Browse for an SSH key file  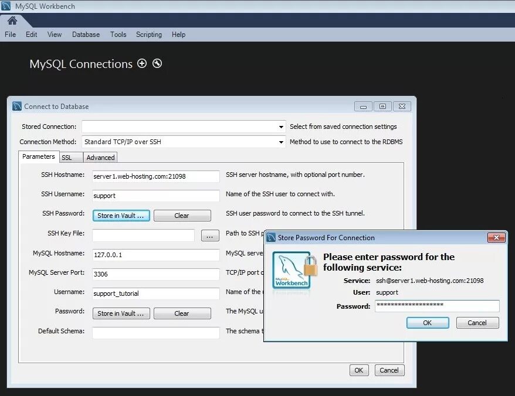pos(210,235)
